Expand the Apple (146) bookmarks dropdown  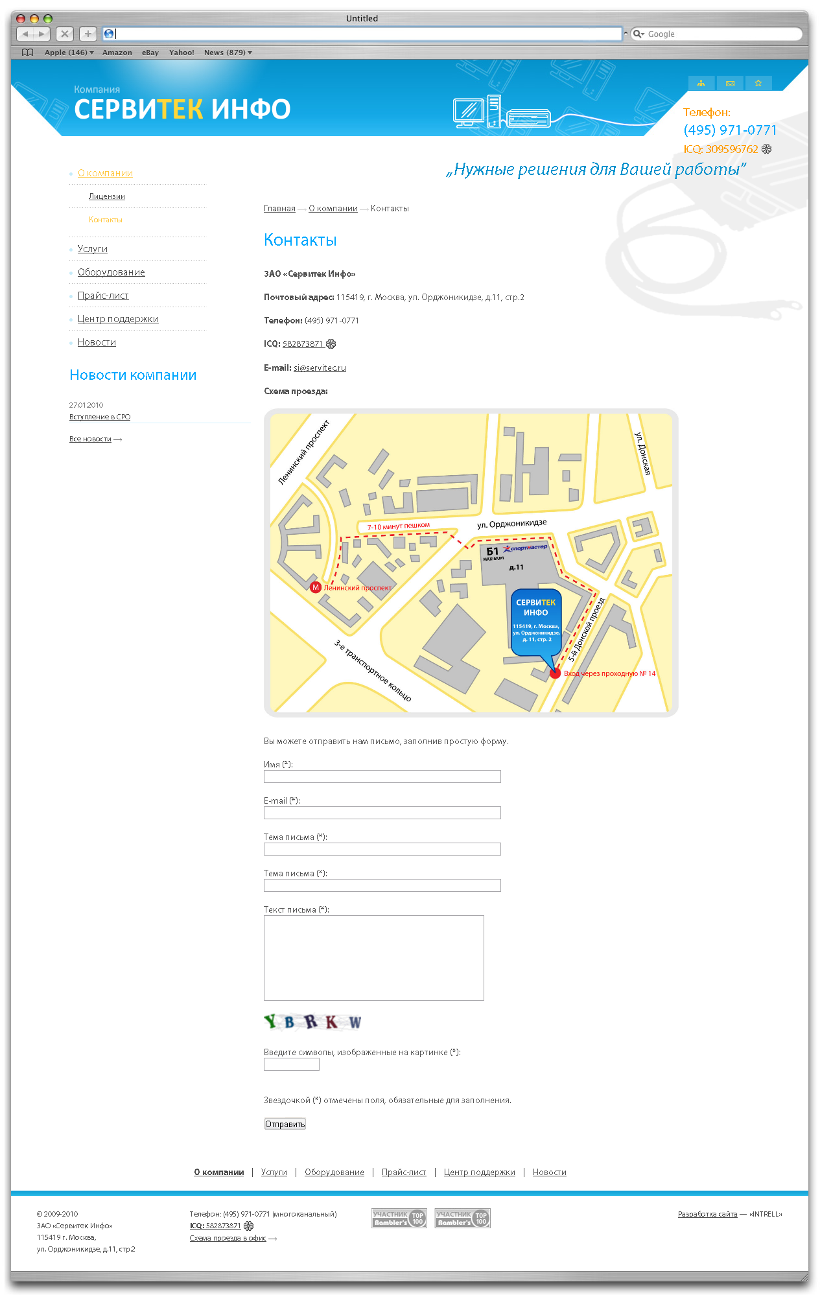(x=69, y=52)
